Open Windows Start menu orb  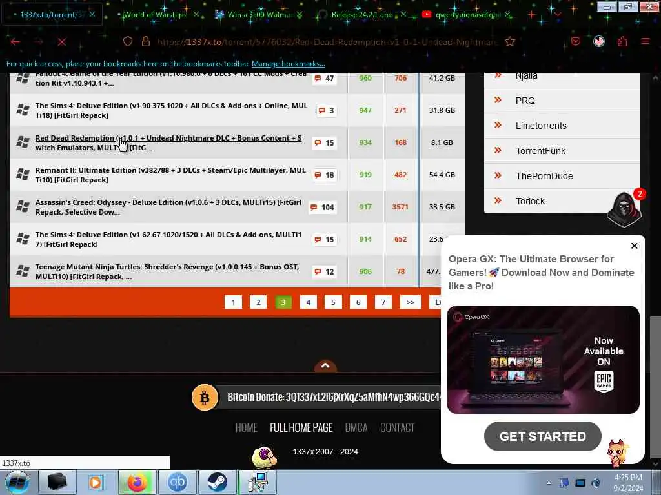(17, 483)
